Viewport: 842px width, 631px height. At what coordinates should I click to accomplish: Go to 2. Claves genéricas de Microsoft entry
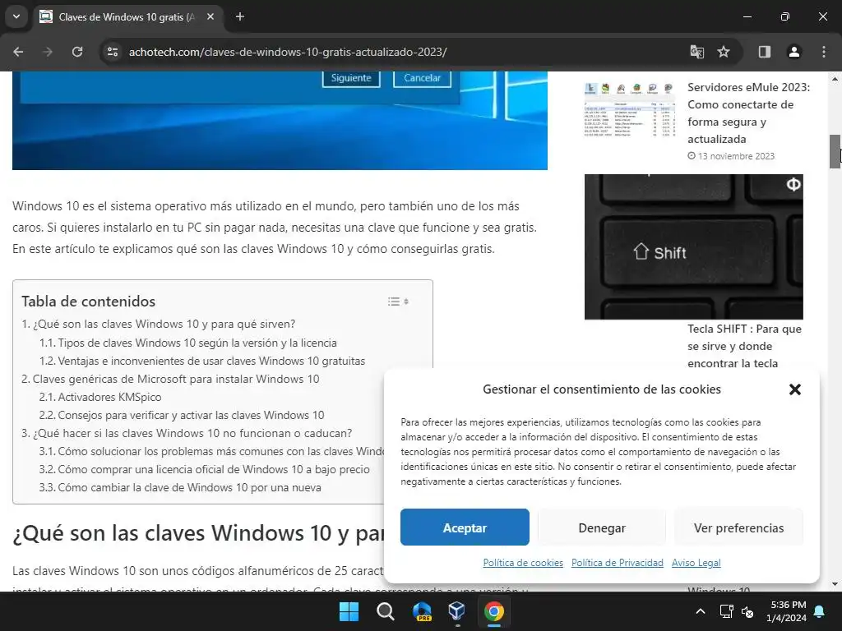[x=170, y=379]
